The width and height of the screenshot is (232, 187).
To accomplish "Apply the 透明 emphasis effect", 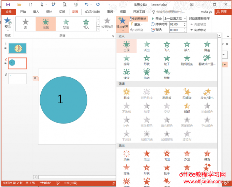I will [x=187, y=107].
